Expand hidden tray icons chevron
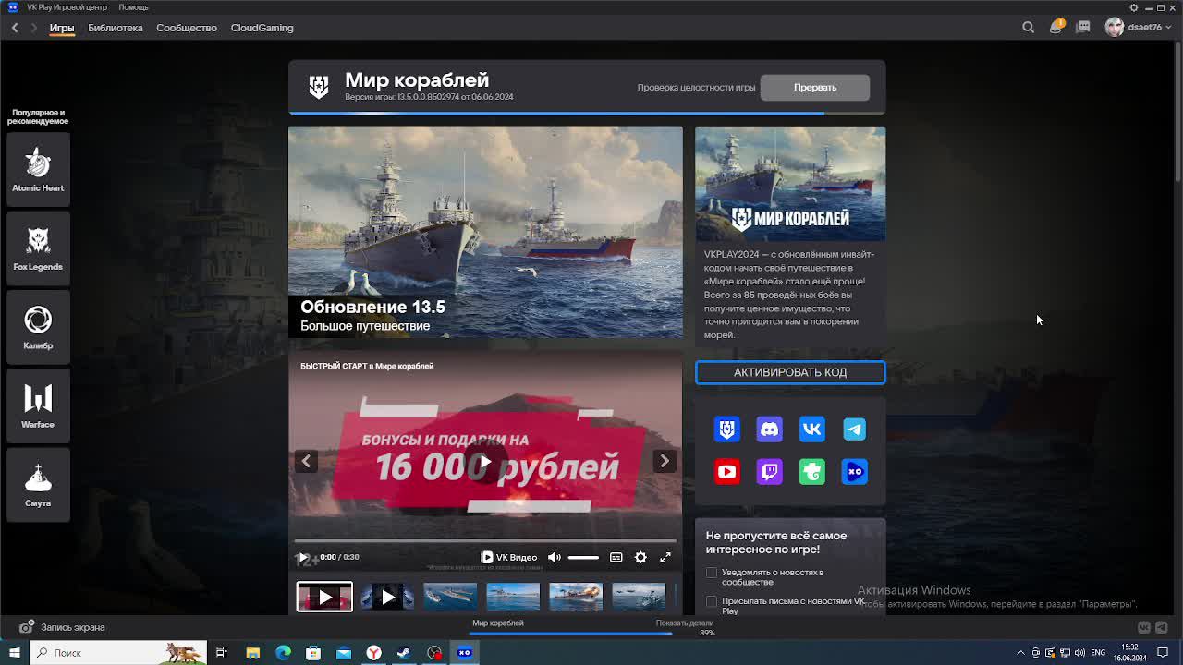The width and height of the screenshot is (1183, 665). click(1020, 653)
